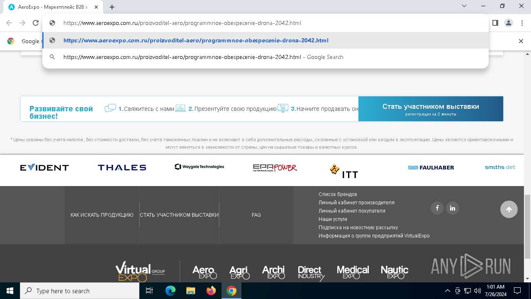The image size is (531, 299).
Task: Click the address bar URL field
Action: (265, 23)
